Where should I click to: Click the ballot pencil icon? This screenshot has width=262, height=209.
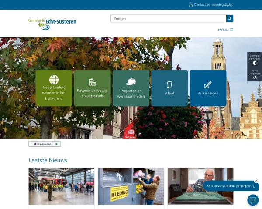(x=208, y=84)
